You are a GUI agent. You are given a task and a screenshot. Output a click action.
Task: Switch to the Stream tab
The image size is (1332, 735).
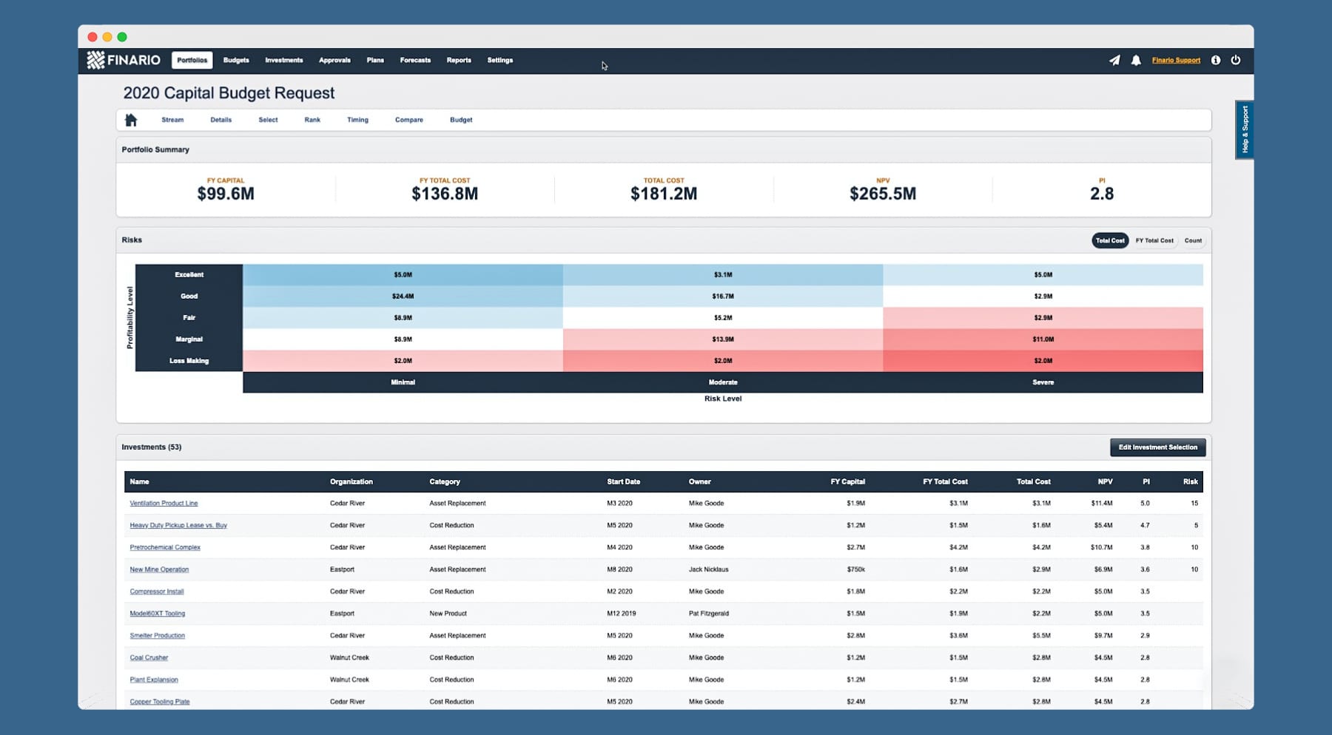[x=172, y=120]
